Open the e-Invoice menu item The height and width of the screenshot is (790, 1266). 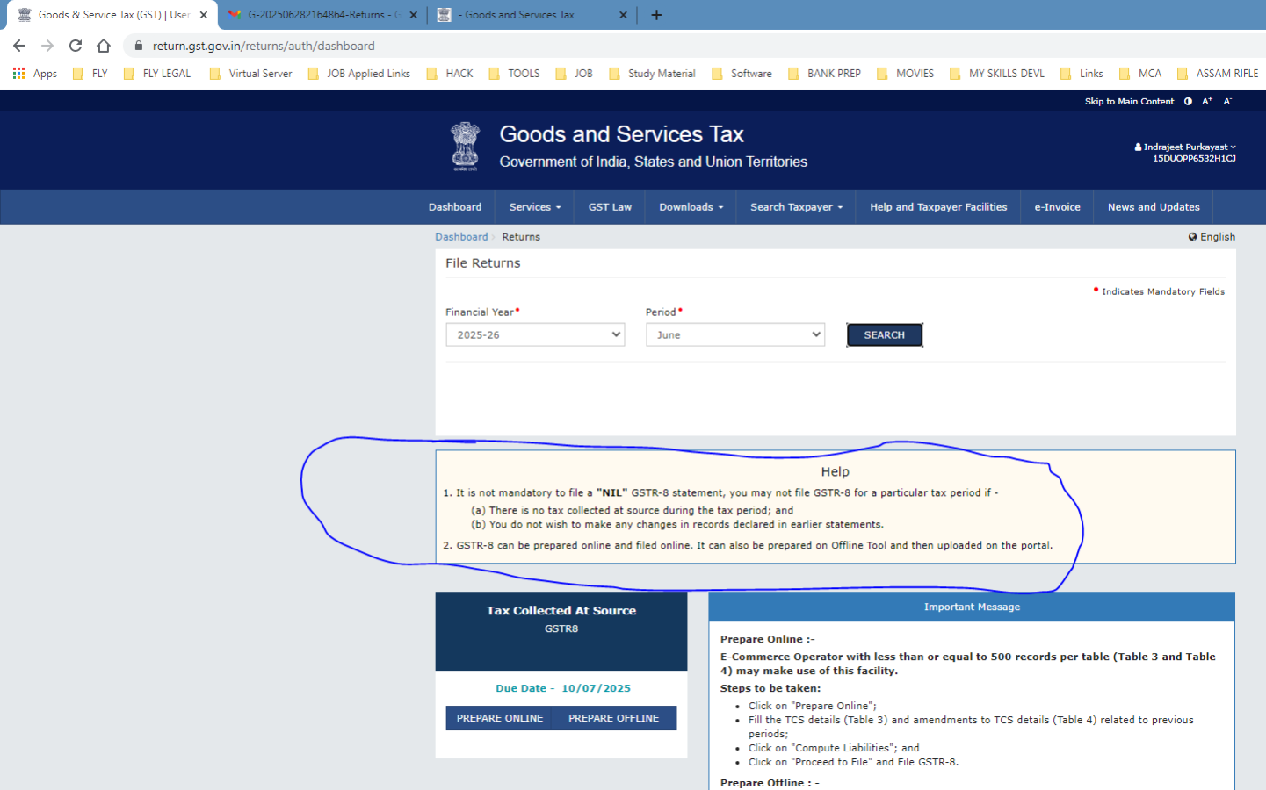click(x=1057, y=207)
